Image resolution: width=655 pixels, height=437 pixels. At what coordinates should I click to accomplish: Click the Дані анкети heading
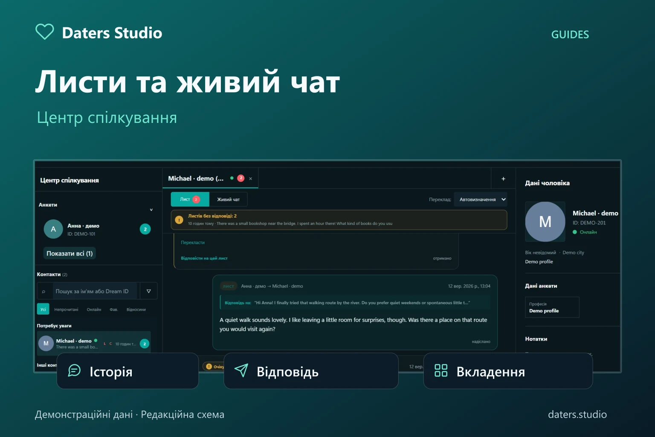click(541, 286)
